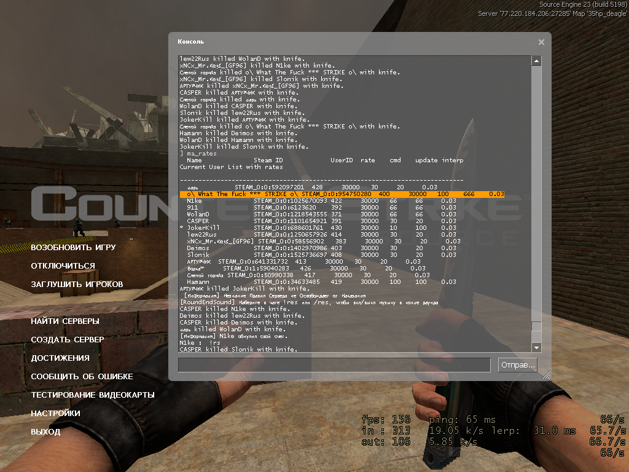This screenshot has height=472, width=629.
Task: Click ВЫХОД to quit the game
Action: tap(45, 432)
